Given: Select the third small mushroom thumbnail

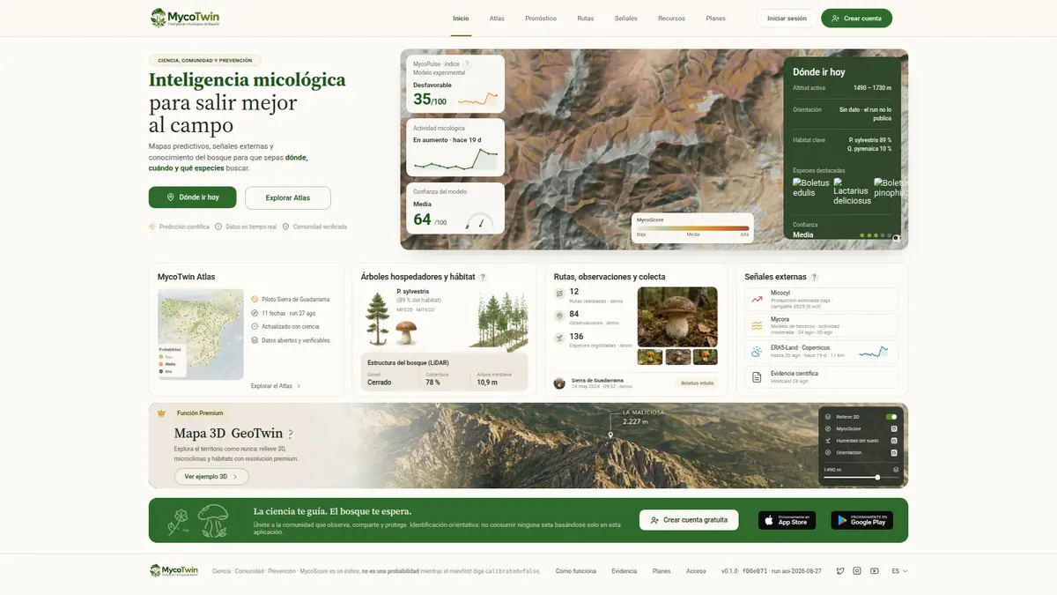Looking at the screenshot, I should pos(705,356).
